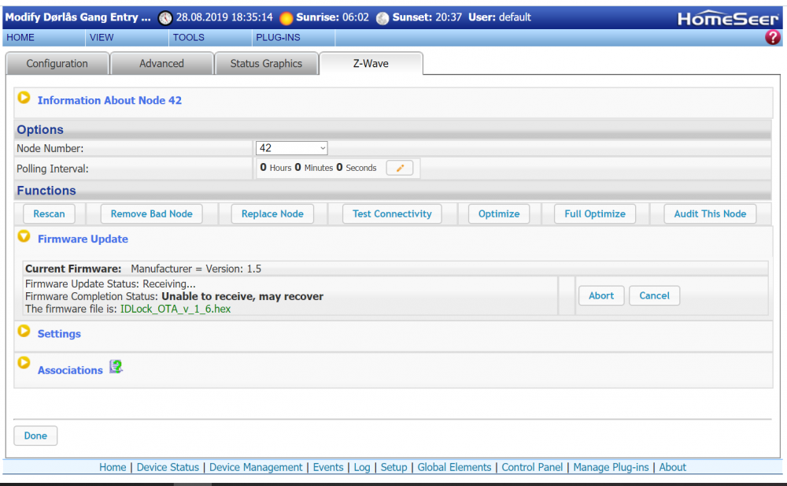Expand the Settings section
The image size is (787, 486).
(24, 333)
